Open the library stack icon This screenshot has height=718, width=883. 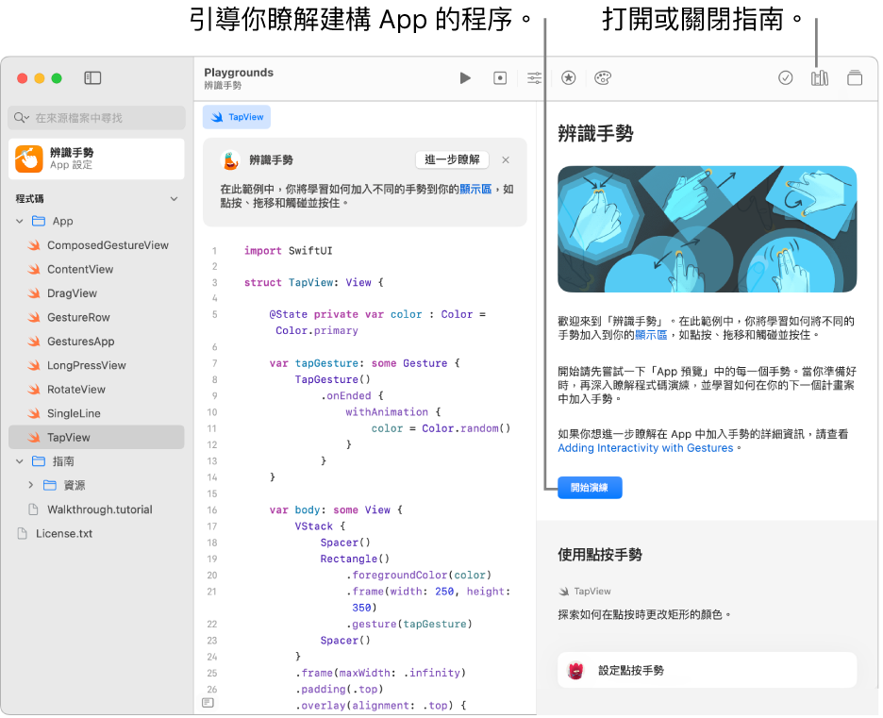coord(855,77)
